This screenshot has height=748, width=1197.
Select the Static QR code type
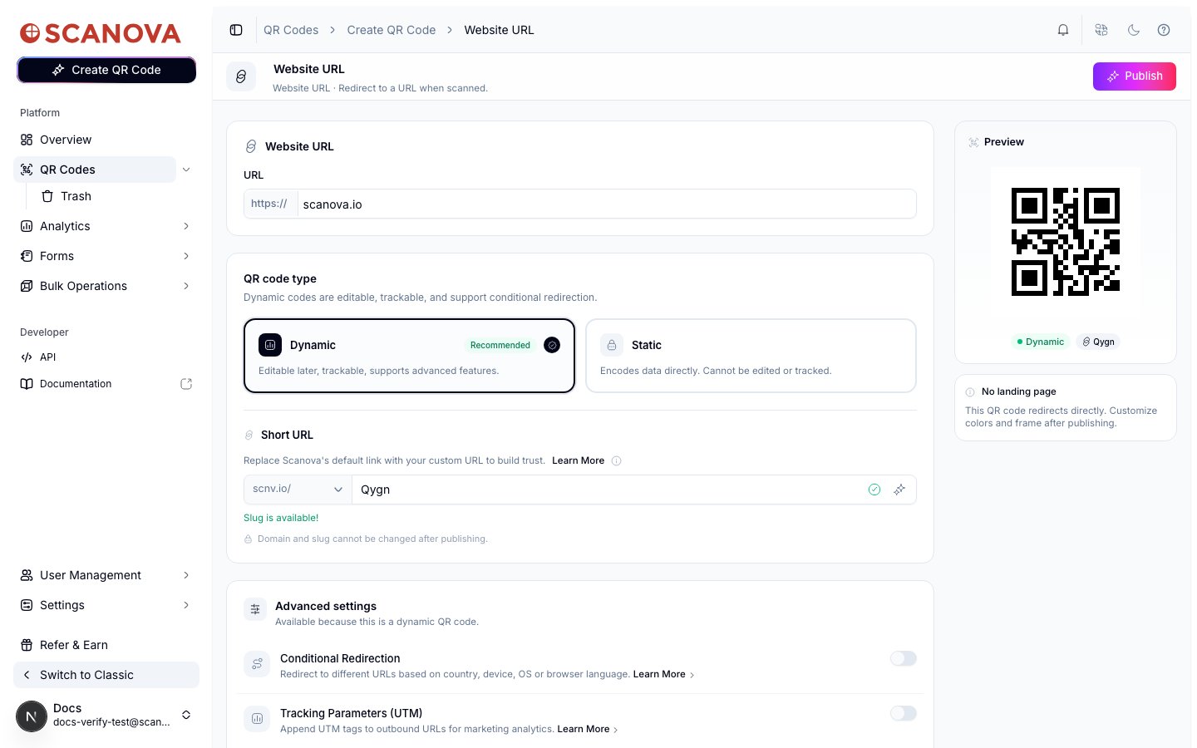coord(751,356)
